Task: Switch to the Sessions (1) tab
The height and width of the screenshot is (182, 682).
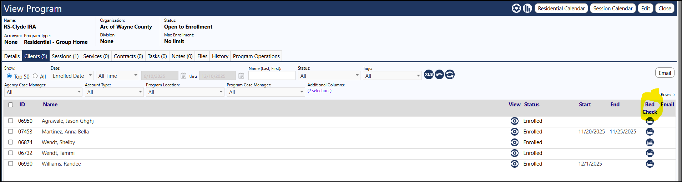Action: 65,56
